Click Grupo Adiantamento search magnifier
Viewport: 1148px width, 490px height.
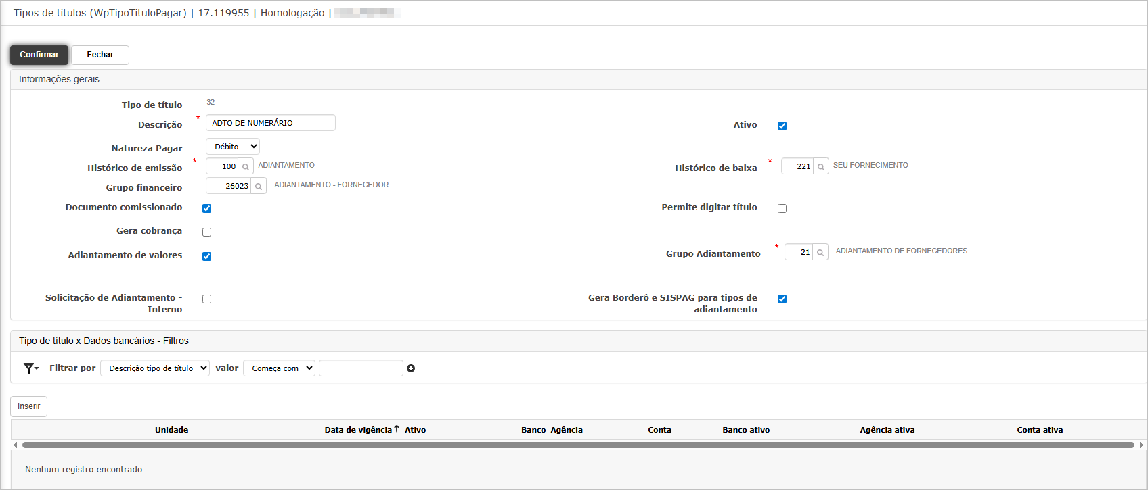pos(820,252)
